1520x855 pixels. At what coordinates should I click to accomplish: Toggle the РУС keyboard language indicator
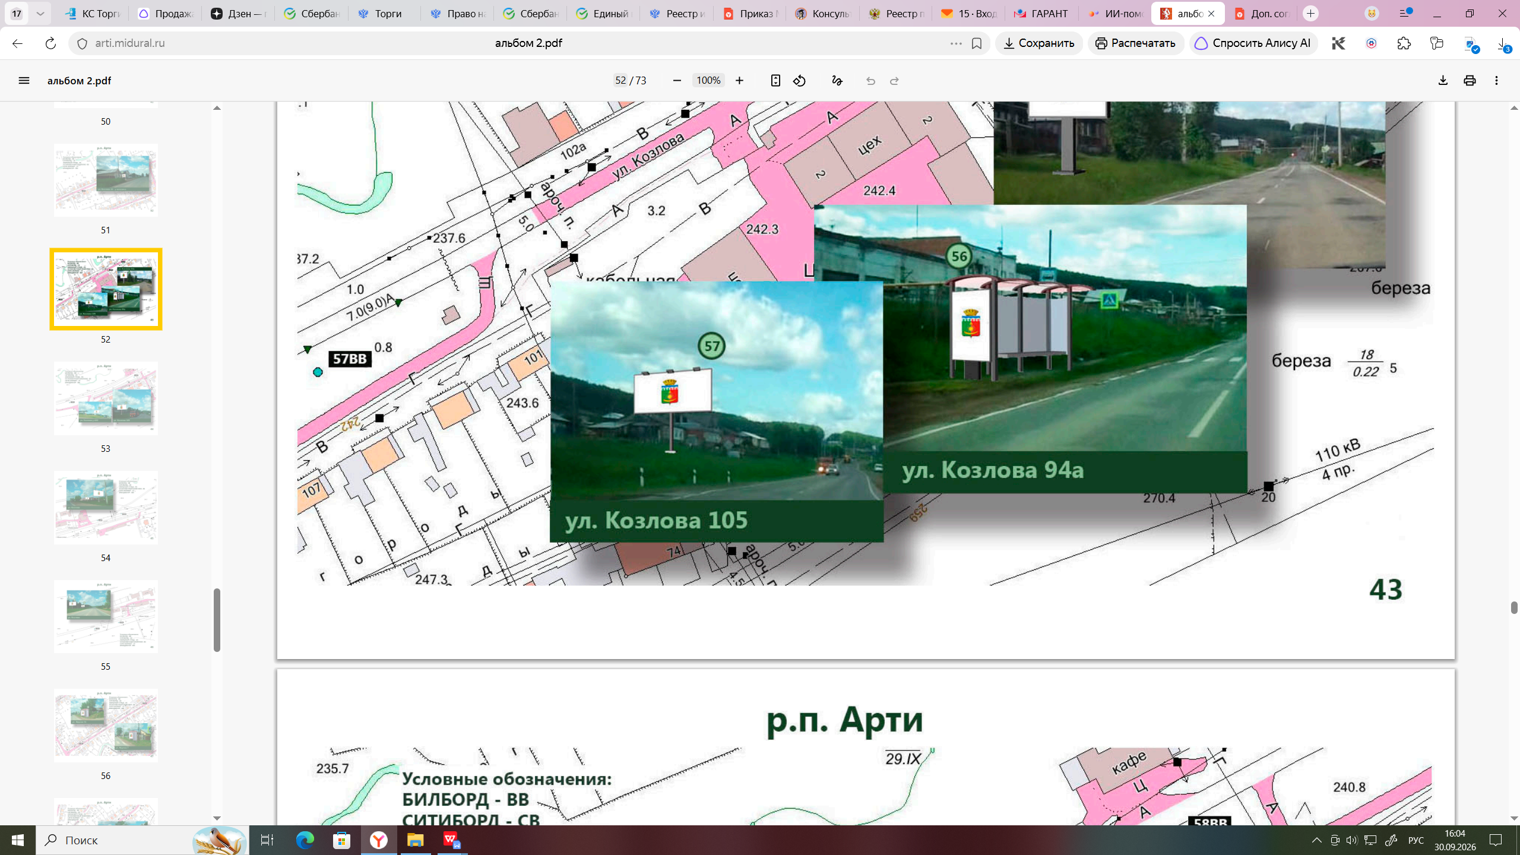coord(1416,840)
